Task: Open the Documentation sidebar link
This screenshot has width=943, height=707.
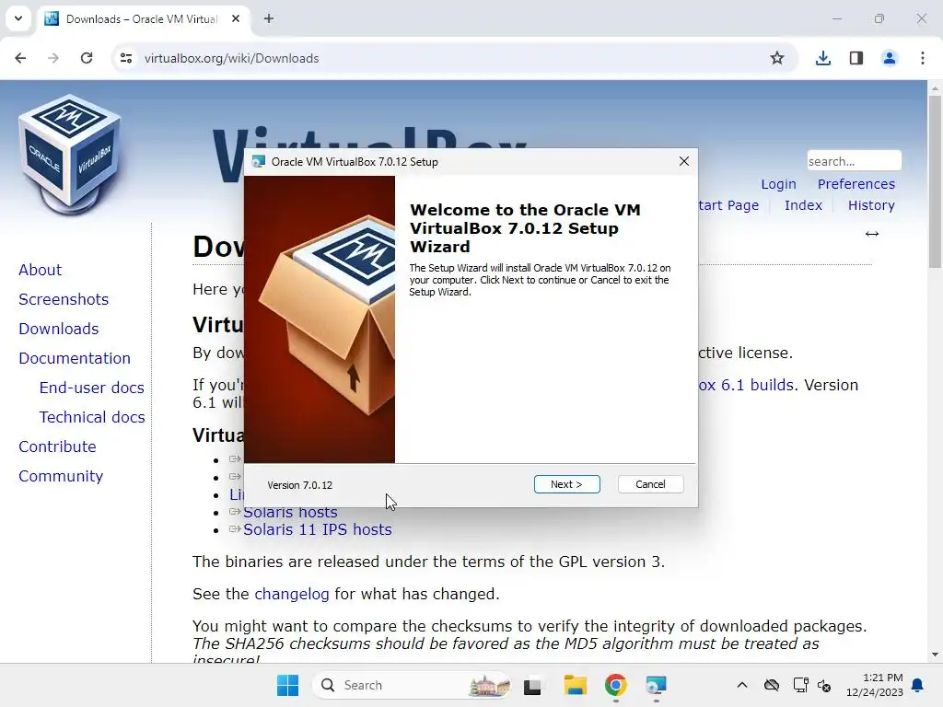Action: pos(75,358)
